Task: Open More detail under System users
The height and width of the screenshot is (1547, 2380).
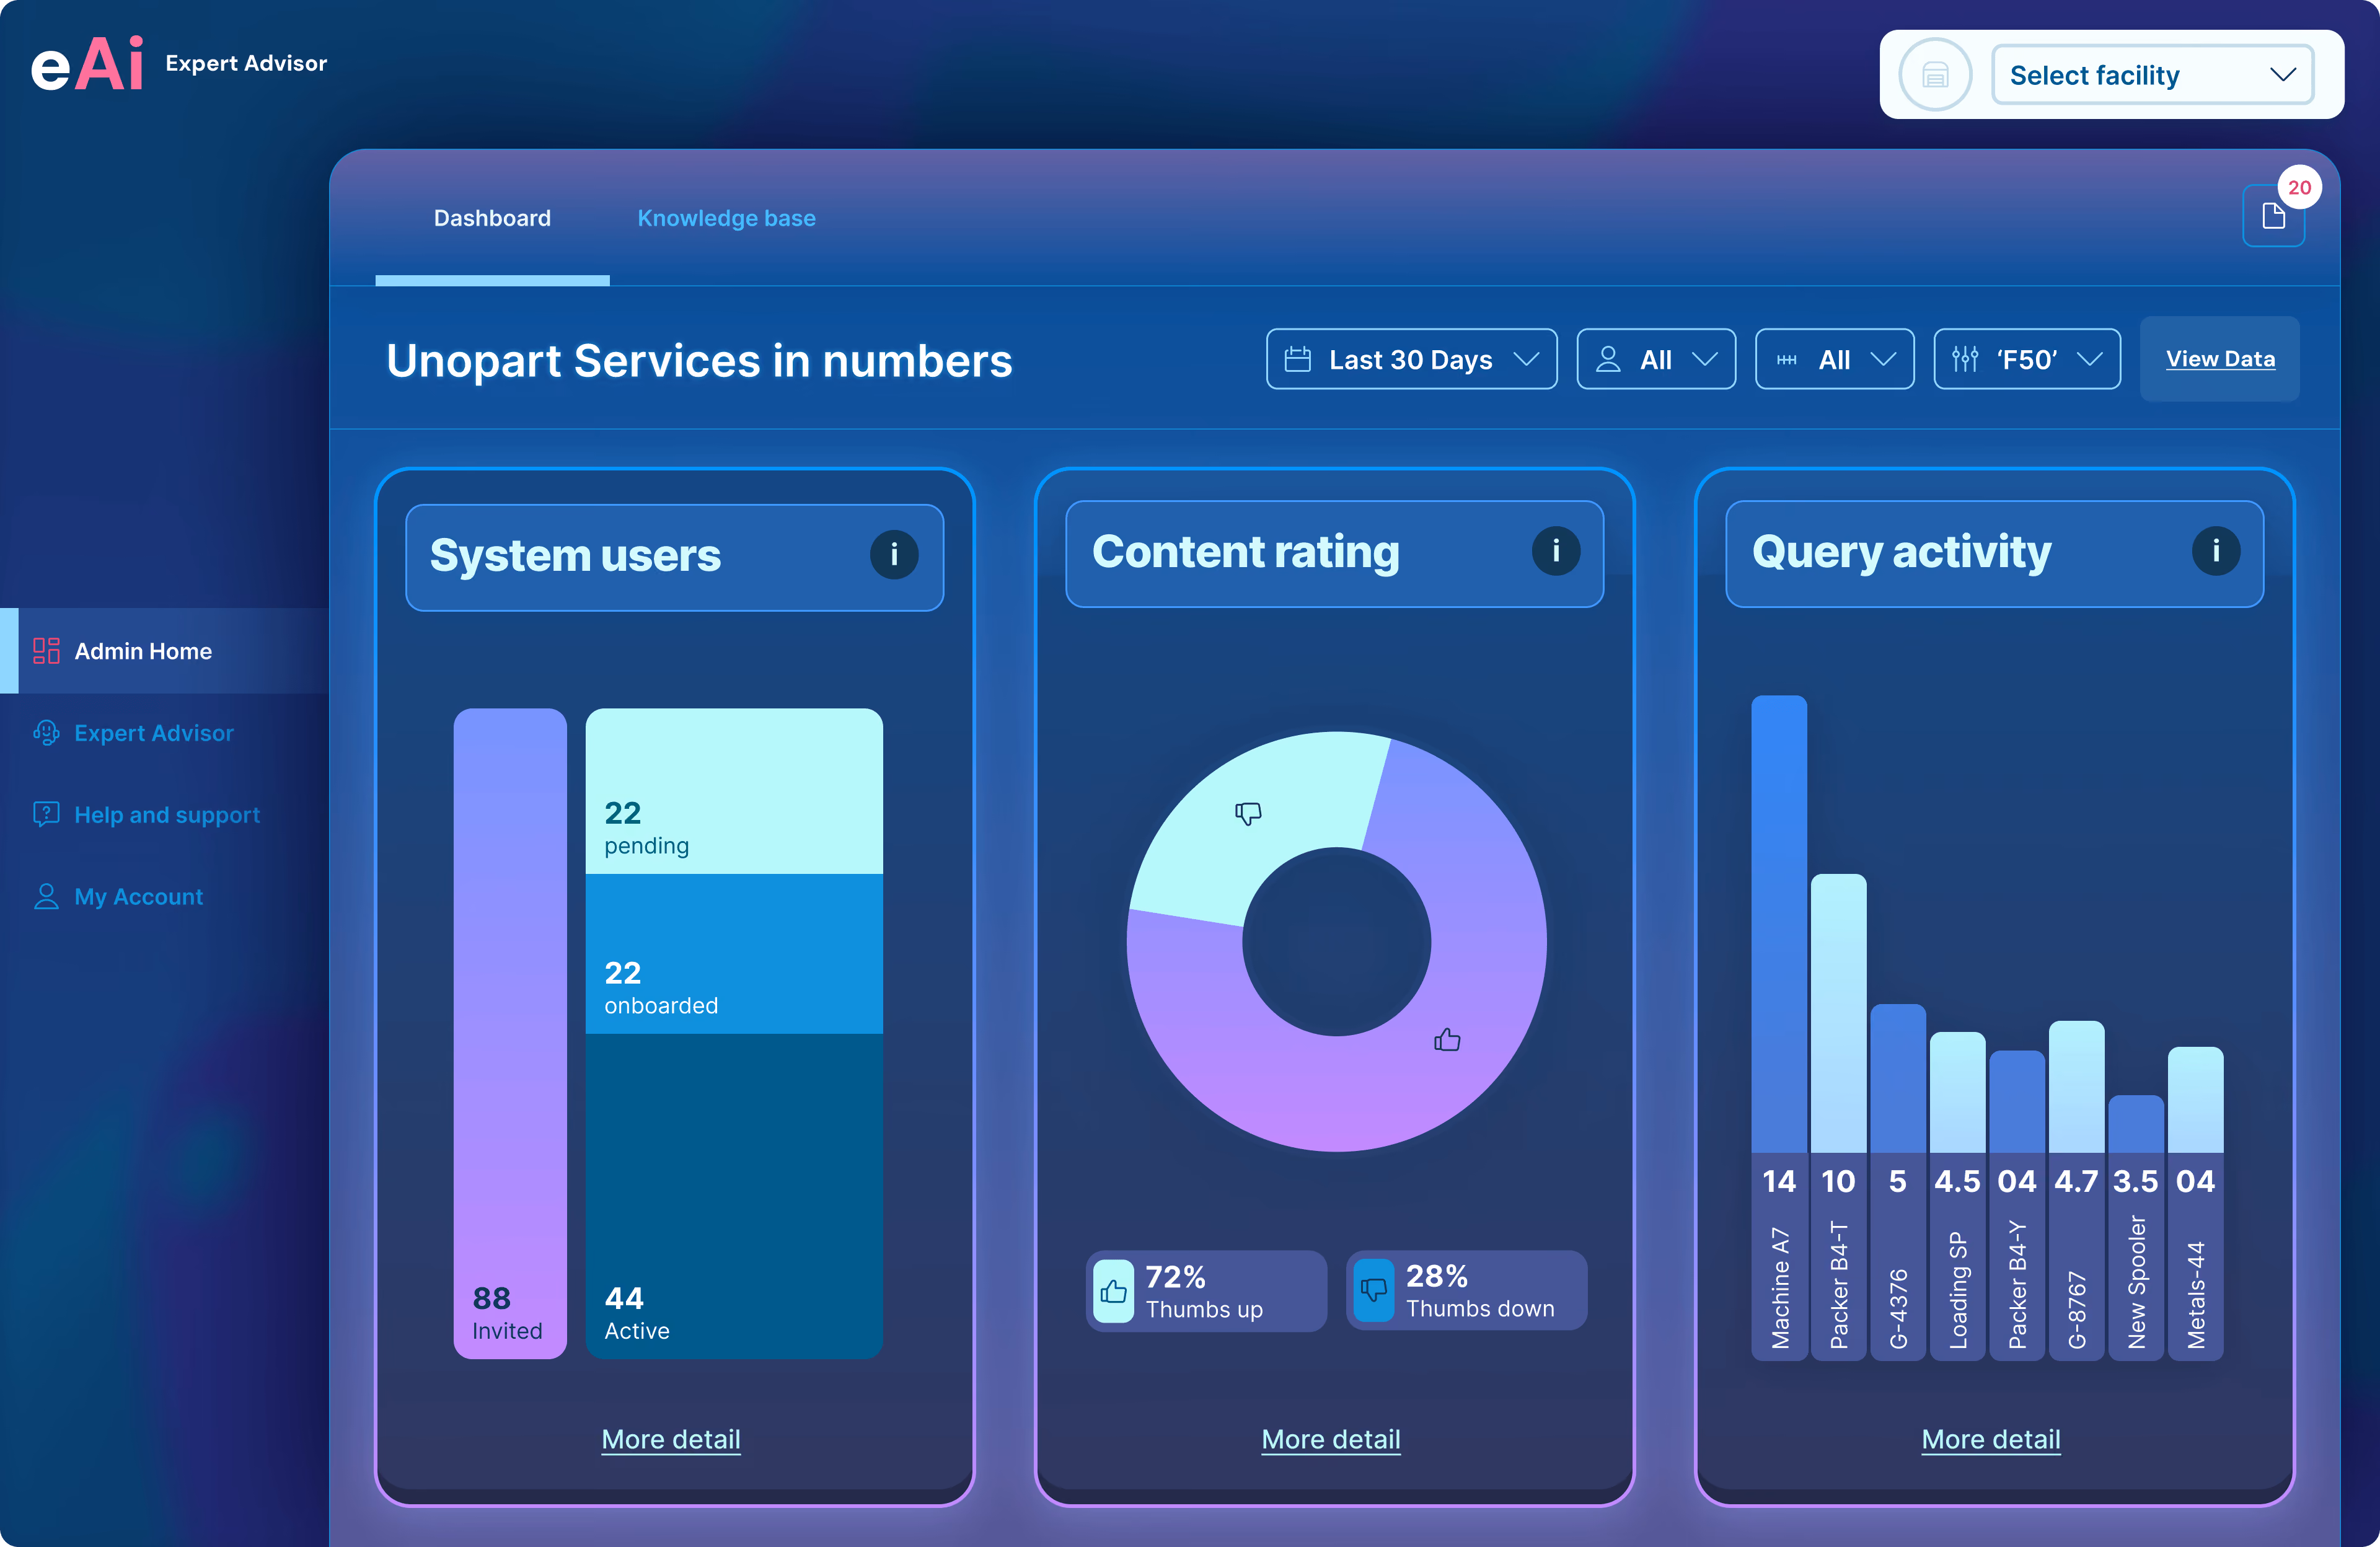Action: pos(671,1439)
